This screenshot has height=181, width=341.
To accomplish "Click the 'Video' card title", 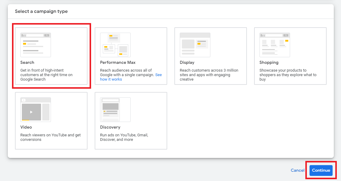I will tap(26, 127).
